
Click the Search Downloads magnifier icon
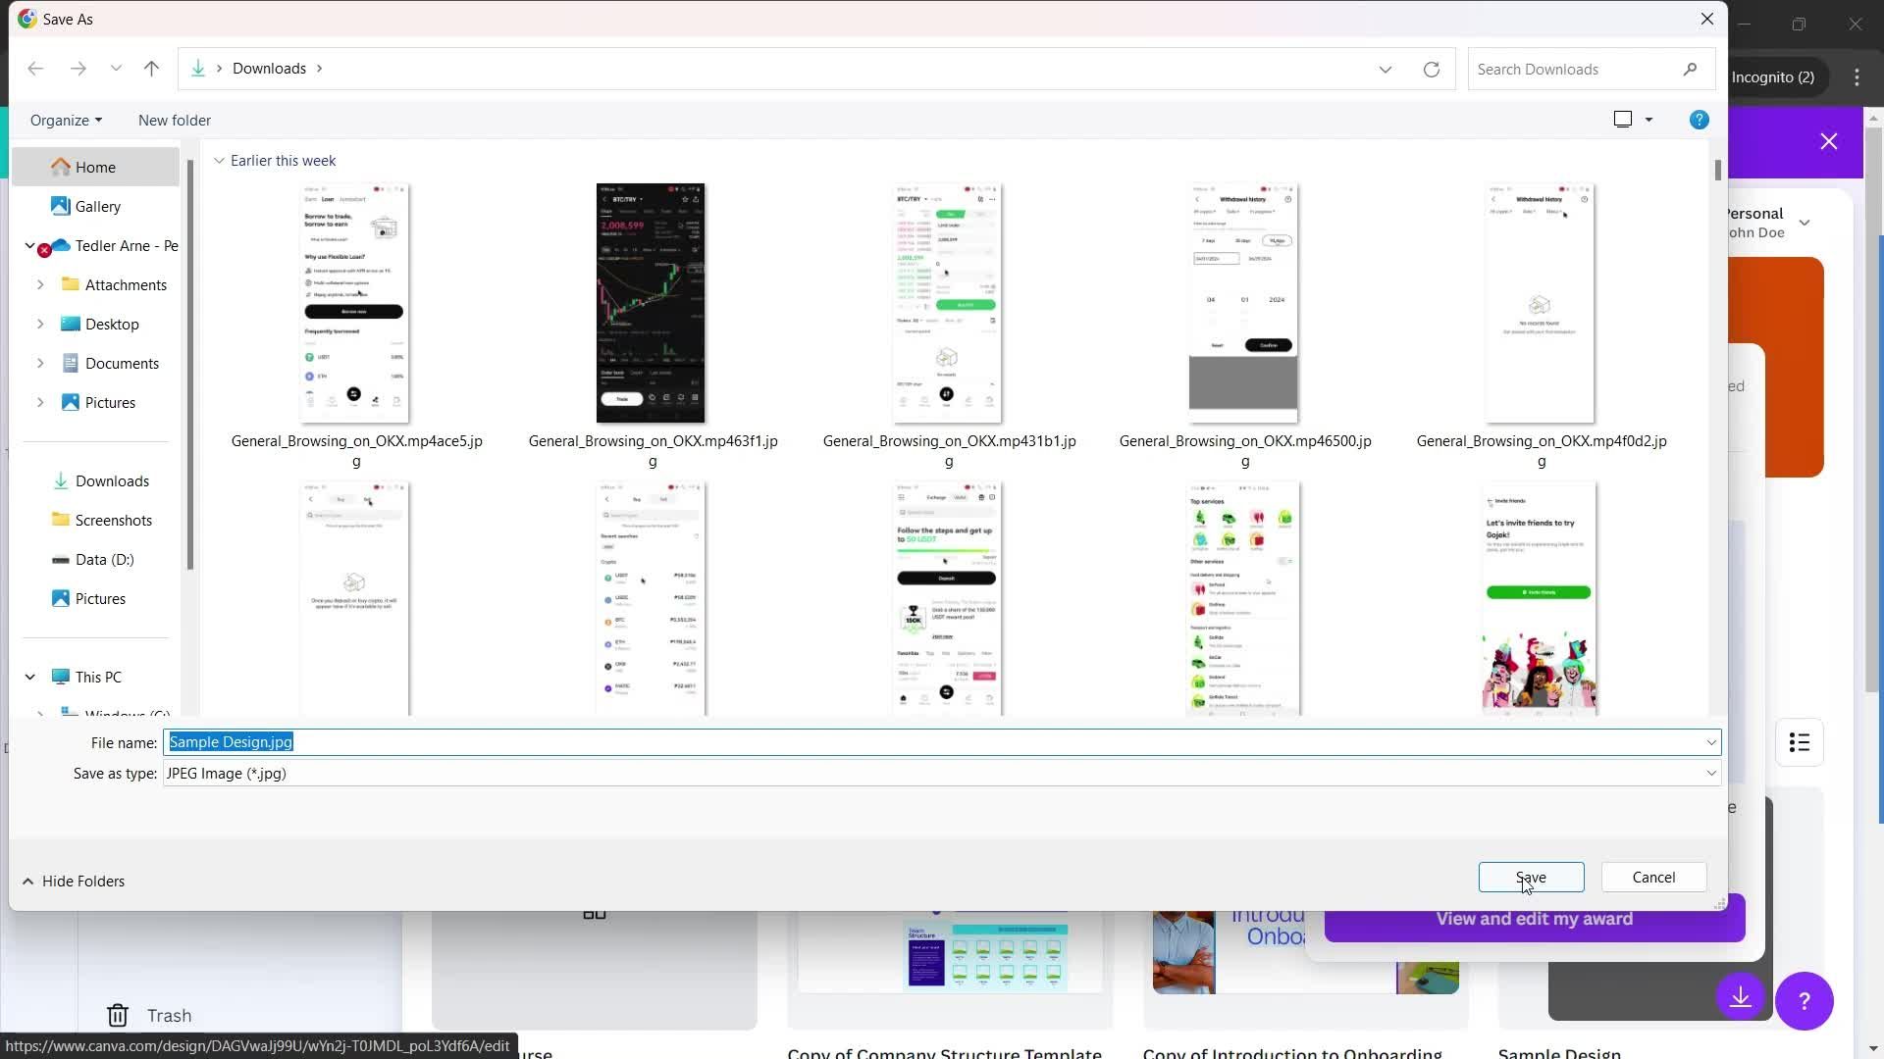coord(1695,69)
